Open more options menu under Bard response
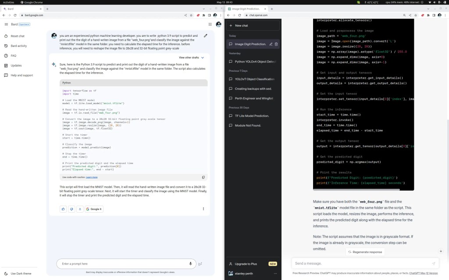Screen dimensions: 449x280 pyautogui.click(x=203, y=209)
